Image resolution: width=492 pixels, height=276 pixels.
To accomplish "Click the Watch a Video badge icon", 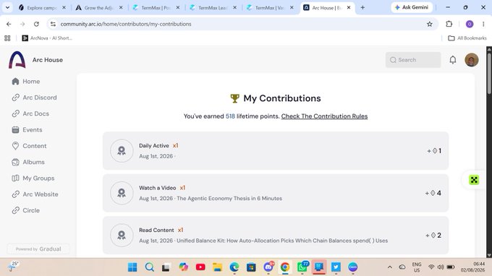I will tap(122, 193).
